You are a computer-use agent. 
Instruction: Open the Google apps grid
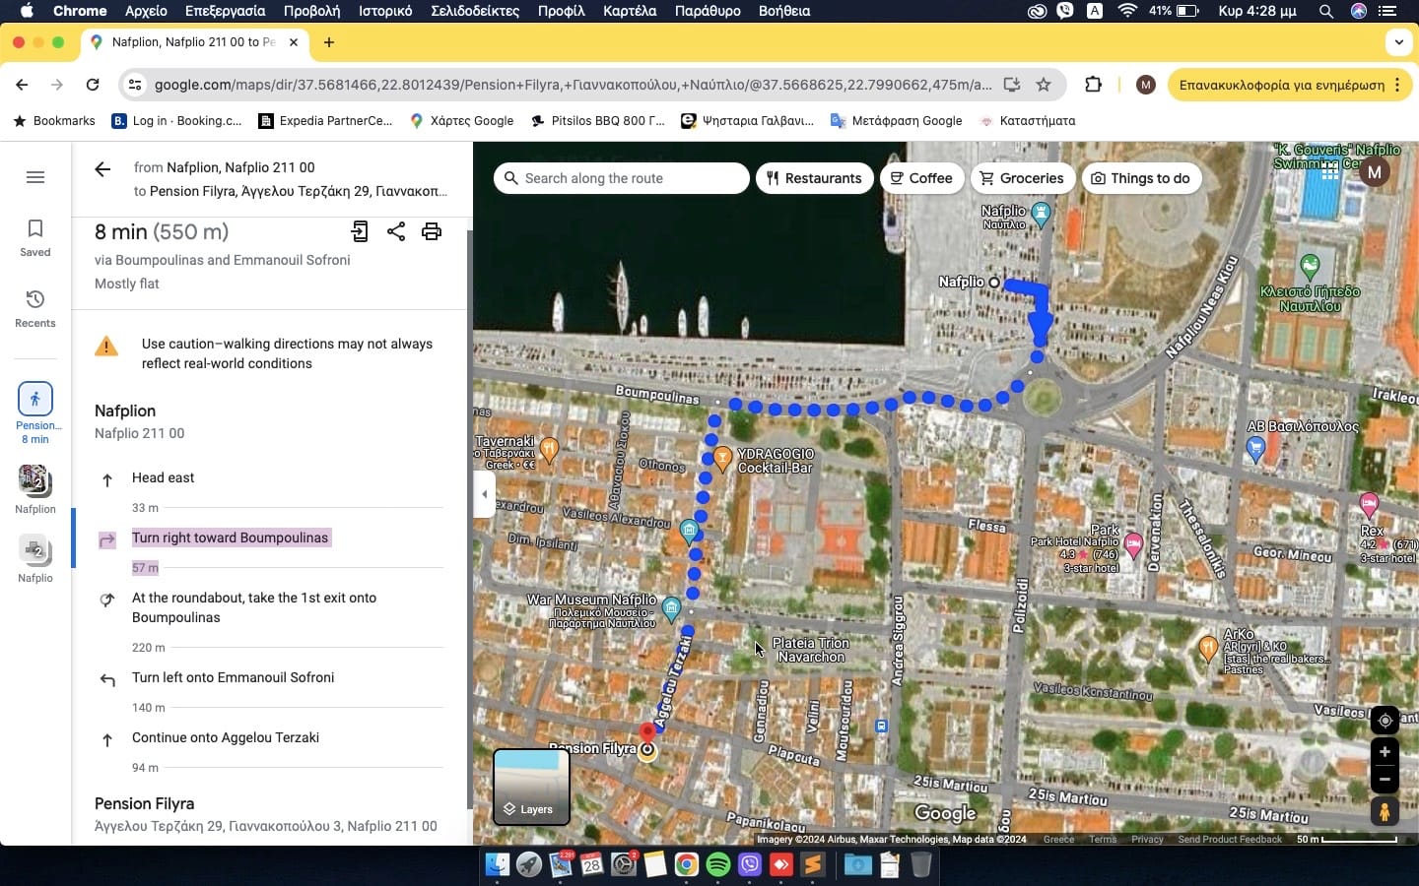point(1329,171)
